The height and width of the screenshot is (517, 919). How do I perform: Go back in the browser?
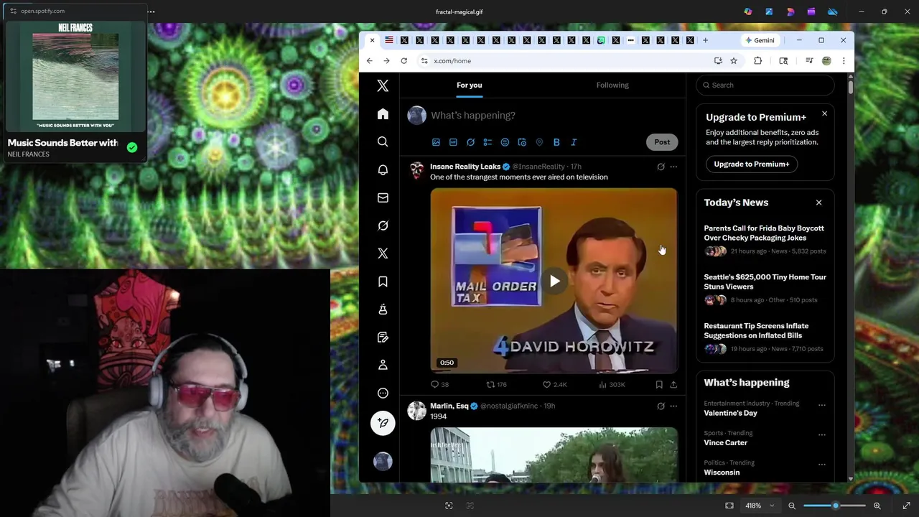coord(370,61)
